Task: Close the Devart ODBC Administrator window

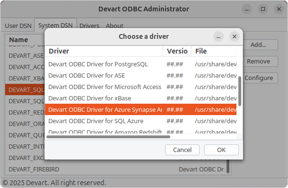Action: point(279,9)
